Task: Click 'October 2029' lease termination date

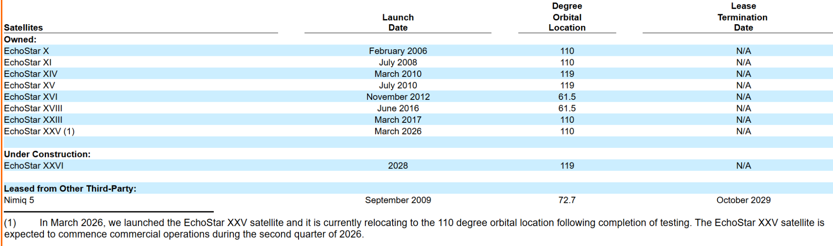Action: pos(743,200)
